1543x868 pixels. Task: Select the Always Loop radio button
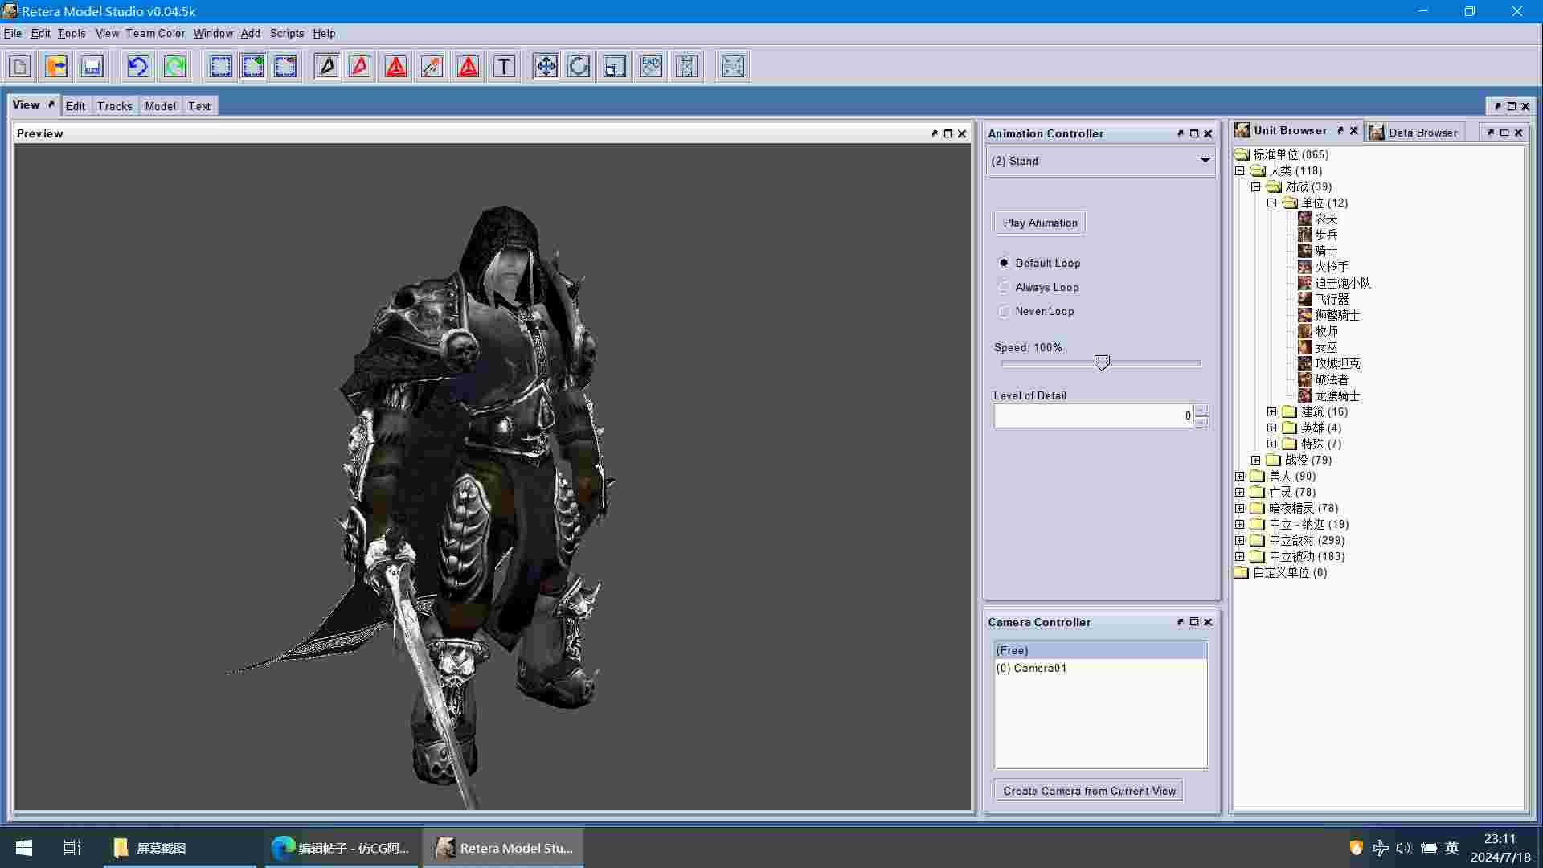[x=1004, y=287]
